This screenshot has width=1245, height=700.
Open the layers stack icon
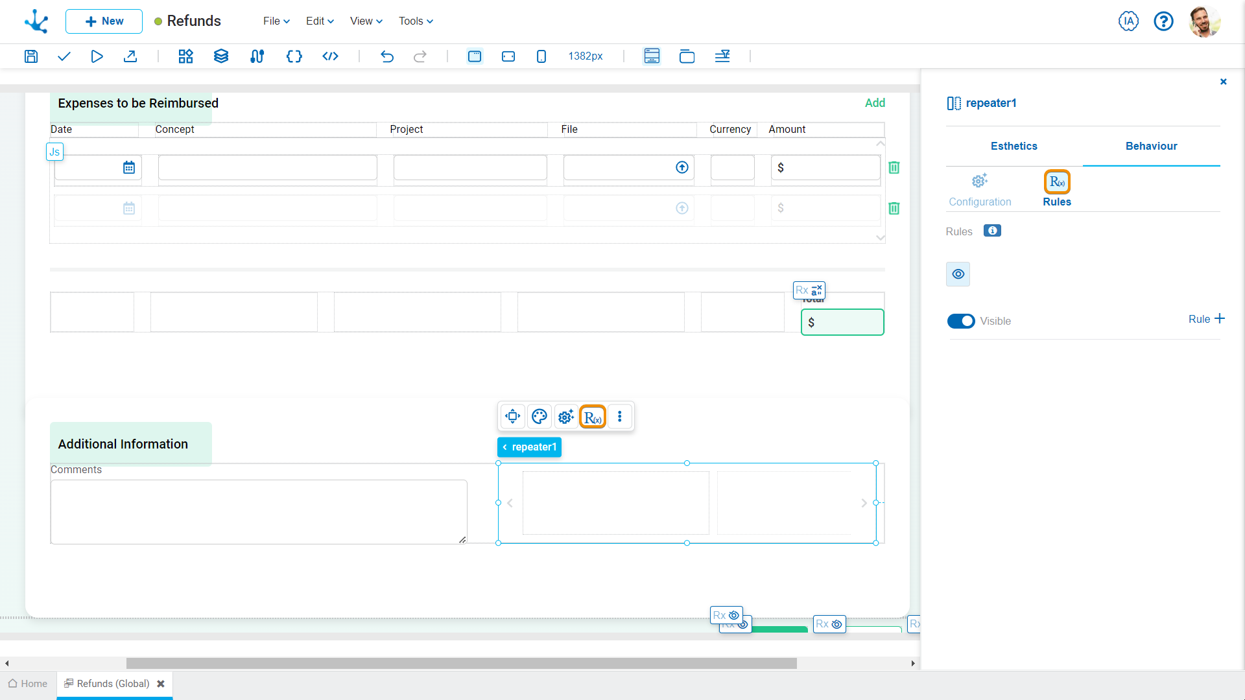221,56
